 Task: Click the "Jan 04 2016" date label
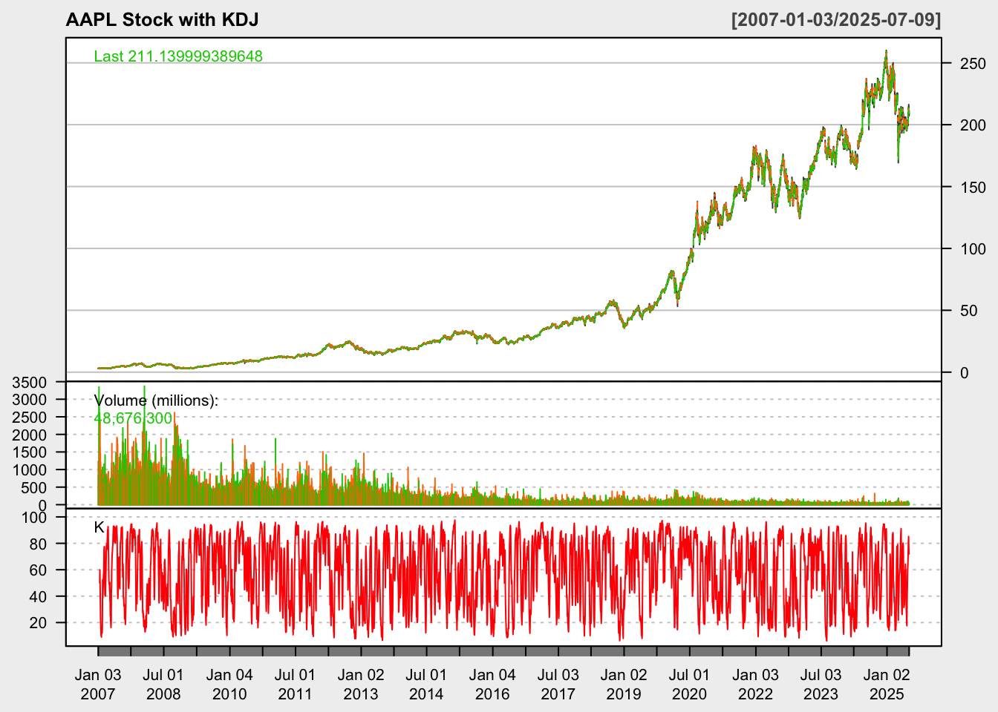tap(492, 685)
